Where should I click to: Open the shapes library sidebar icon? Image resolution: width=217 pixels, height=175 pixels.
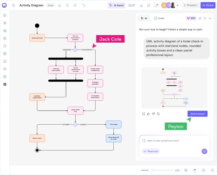coord(5,31)
